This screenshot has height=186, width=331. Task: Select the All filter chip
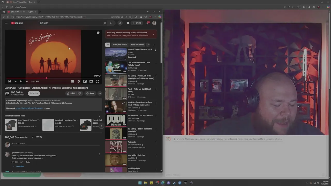coord(108,45)
